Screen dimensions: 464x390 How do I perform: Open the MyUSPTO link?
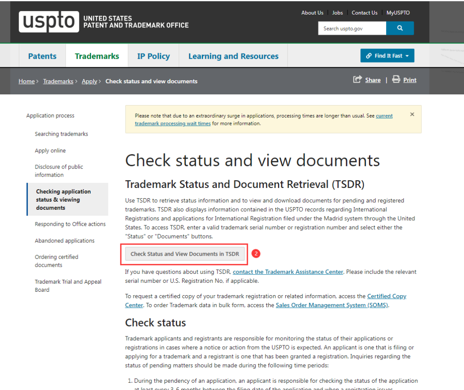click(398, 13)
